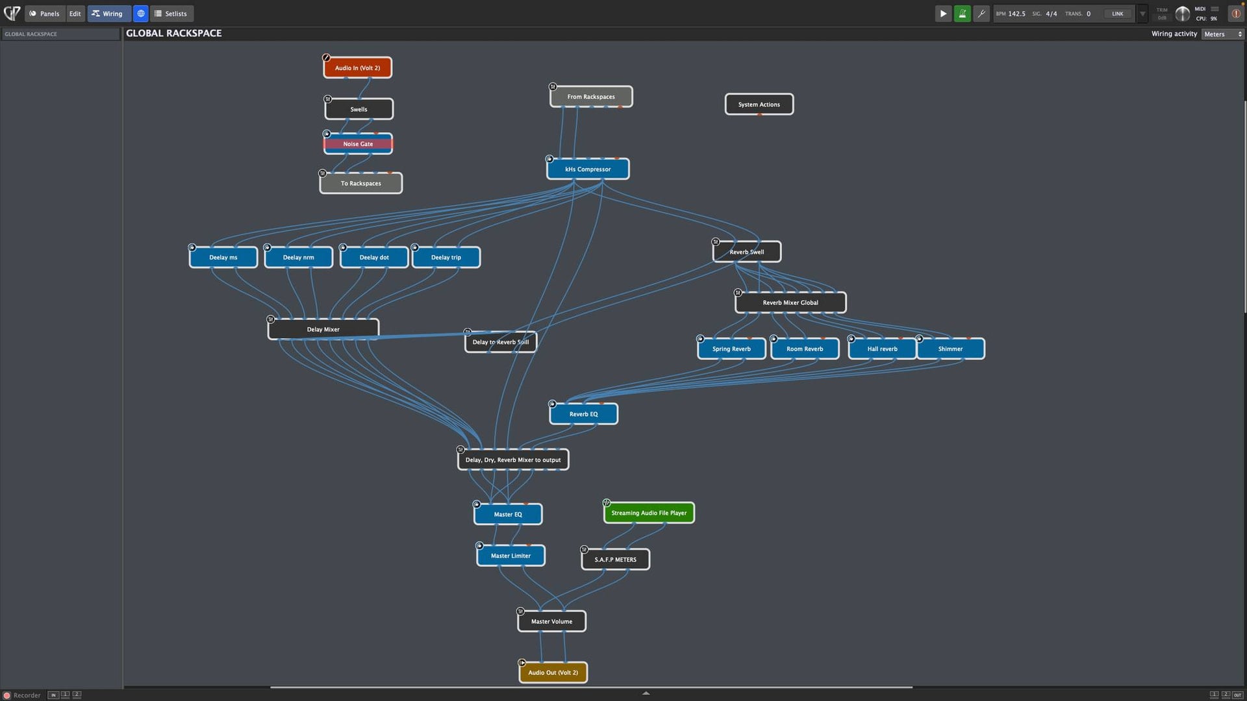
Task: Click the kHs Compressor block corner icon
Action: pos(549,159)
